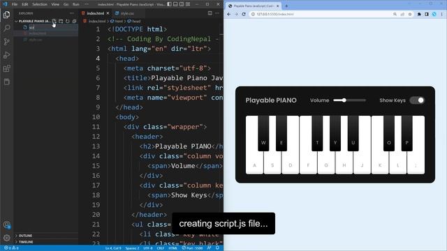The width and height of the screenshot is (447, 251).
Task: Open the Accounts menu in activity bar
Action: click(x=7, y=225)
